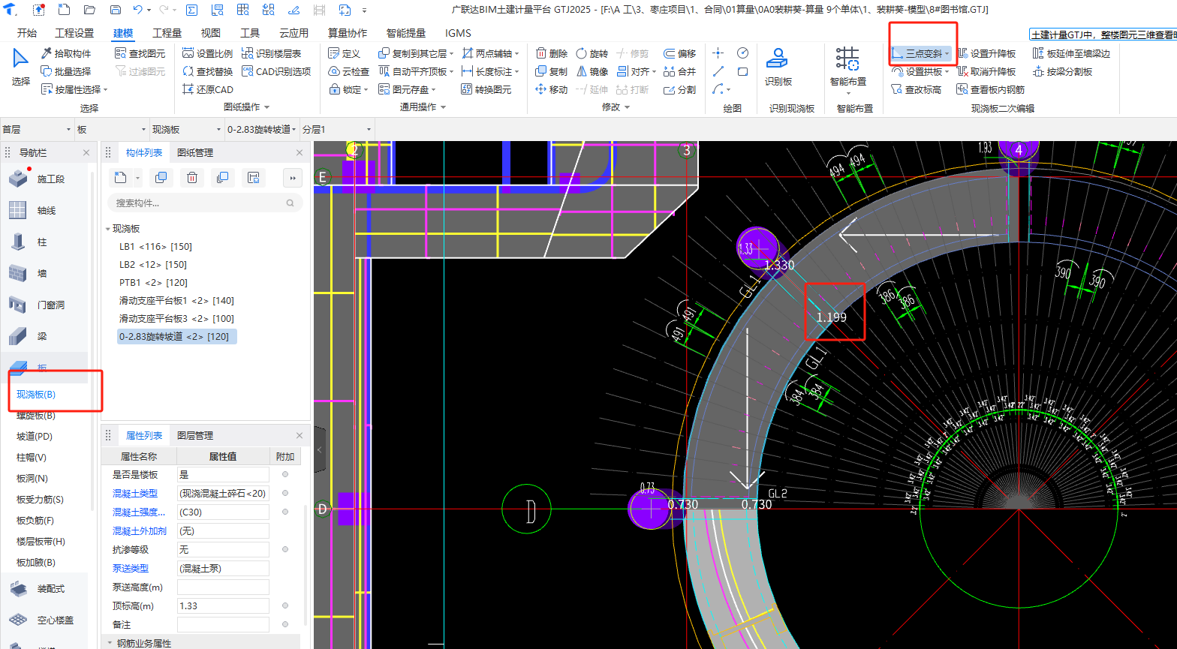Select 滑动支座平台板3 component

(176, 319)
